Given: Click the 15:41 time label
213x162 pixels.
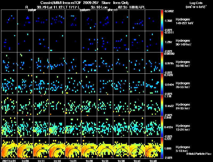Looking at the screenshot, I should click(137, 161).
